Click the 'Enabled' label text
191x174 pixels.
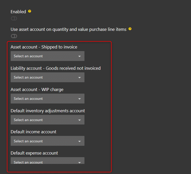18,12
